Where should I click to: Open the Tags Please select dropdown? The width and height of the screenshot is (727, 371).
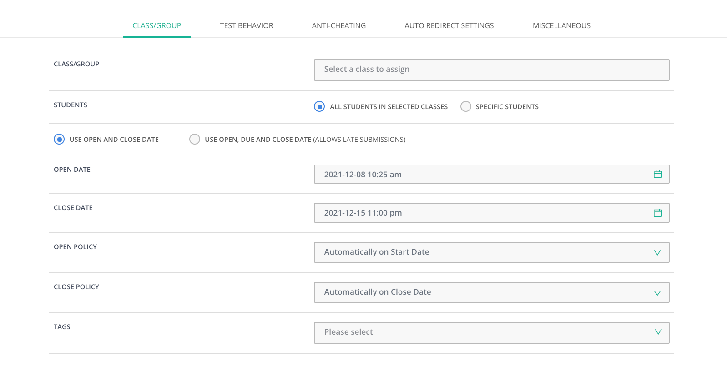tap(491, 333)
